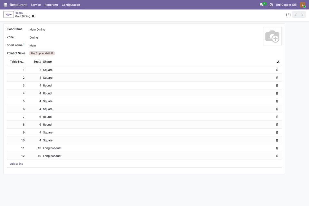Delete table 11 with its trash icon
The width and height of the screenshot is (309, 206).
(277, 148)
